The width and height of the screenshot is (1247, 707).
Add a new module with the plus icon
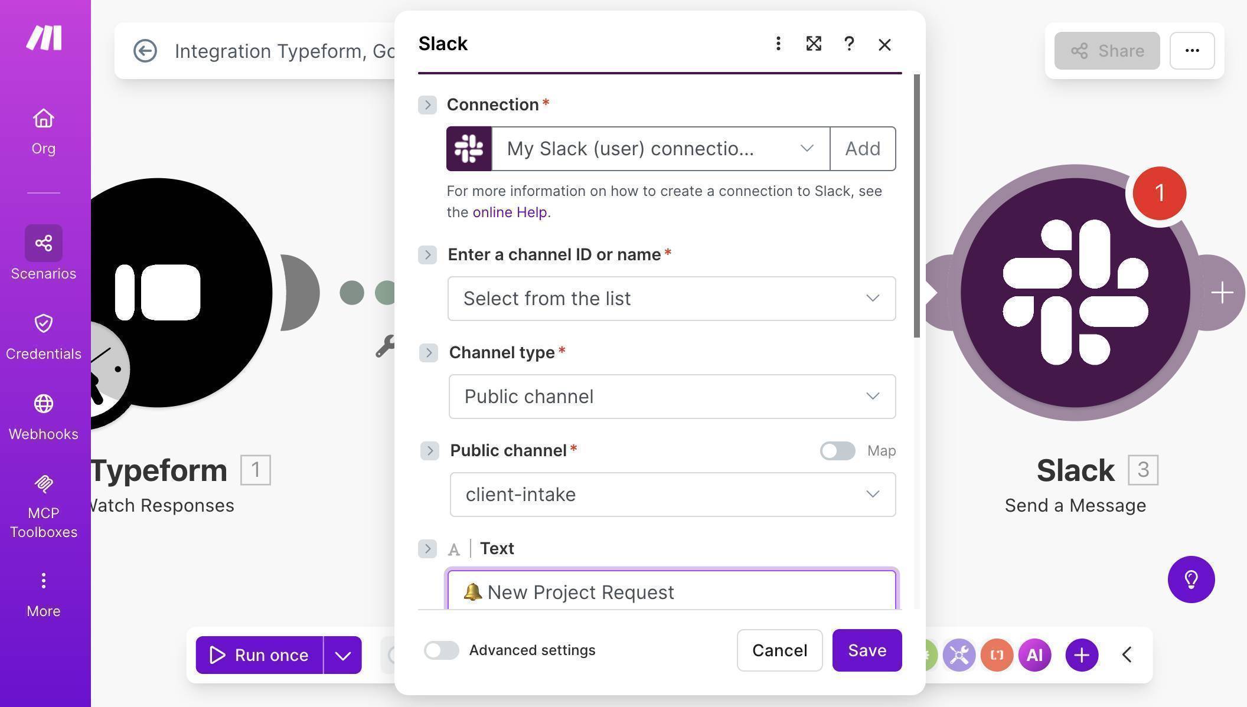tap(1080, 654)
